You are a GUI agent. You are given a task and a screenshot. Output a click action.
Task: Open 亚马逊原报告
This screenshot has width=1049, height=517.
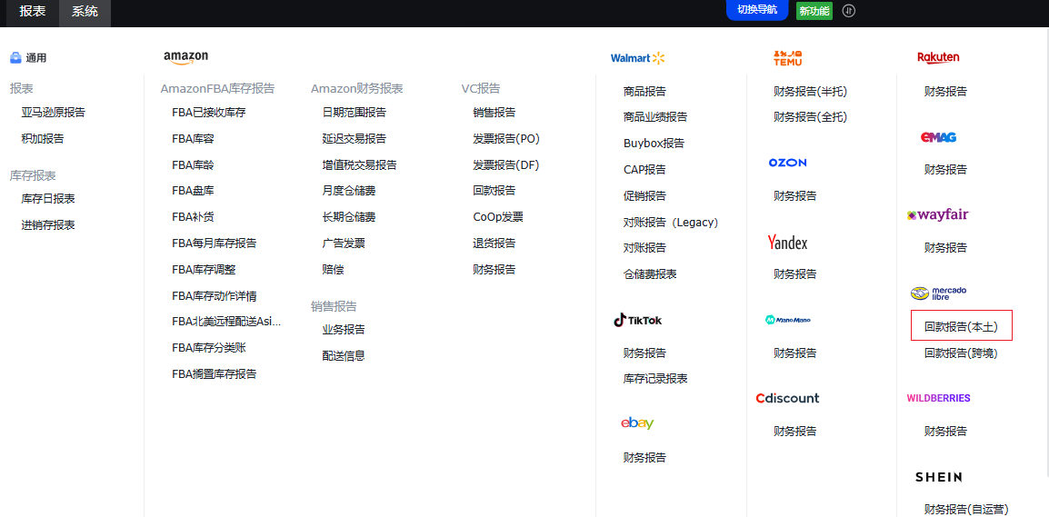(x=54, y=113)
